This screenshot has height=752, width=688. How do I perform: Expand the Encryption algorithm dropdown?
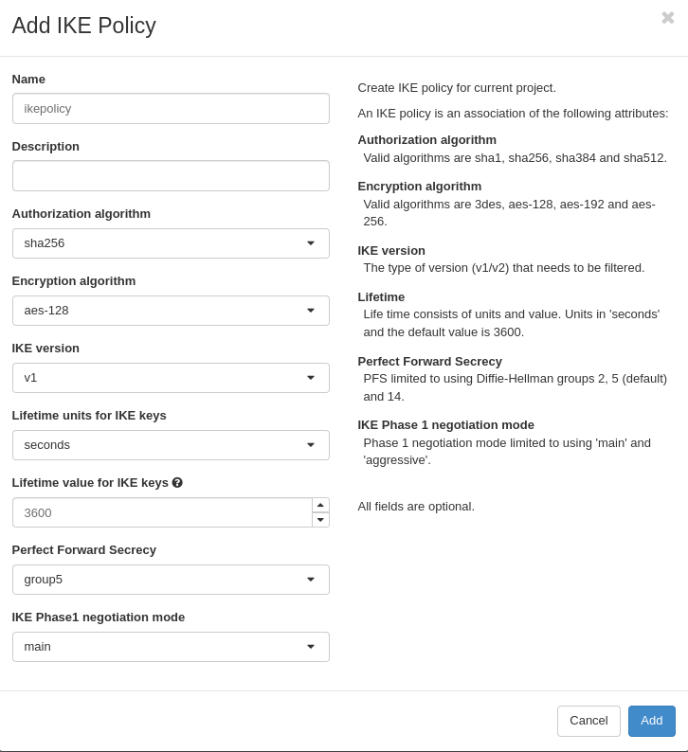(x=171, y=311)
